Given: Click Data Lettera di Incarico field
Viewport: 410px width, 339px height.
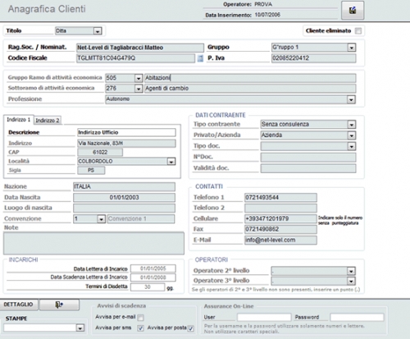Looking at the screenshot, I should click(x=153, y=268).
